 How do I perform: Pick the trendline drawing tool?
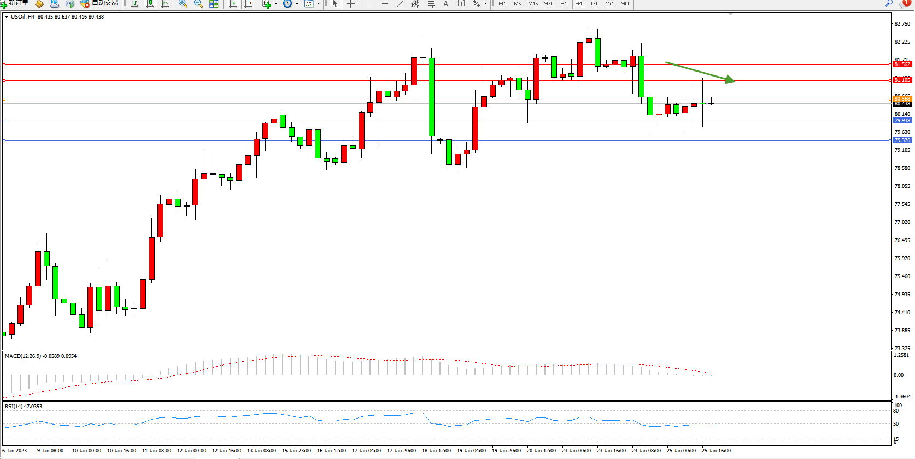pyautogui.click(x=400, y=4)
